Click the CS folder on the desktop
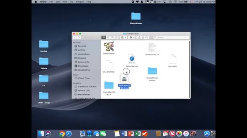247x138 pixels. point(44,79)
